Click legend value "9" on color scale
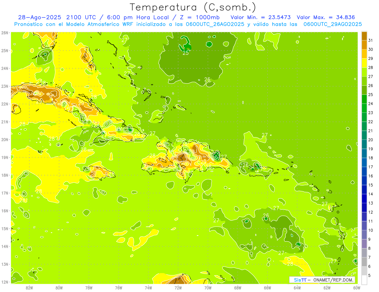The height and width of the screenshot is (292, 379). tap(370, 239)
